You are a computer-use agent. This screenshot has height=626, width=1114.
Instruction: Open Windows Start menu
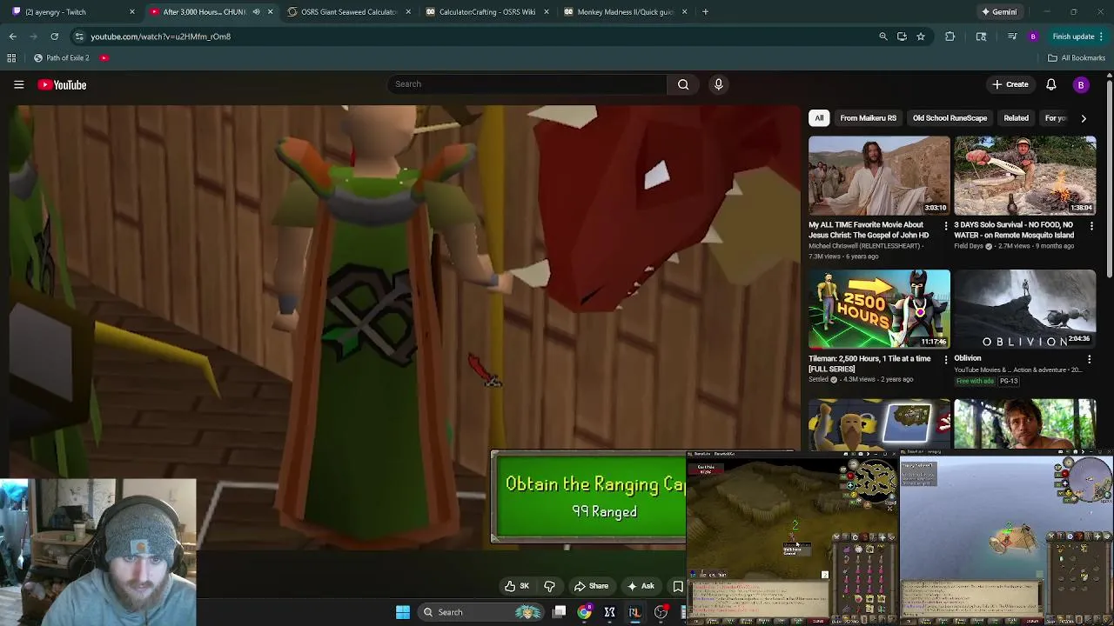pyautogui.click(x=402, y=612)
